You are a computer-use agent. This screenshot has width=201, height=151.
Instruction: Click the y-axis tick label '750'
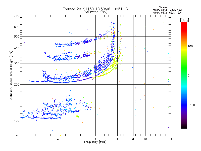[17, 16]
